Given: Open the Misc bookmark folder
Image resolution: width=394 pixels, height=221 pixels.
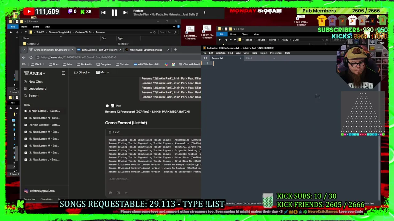Looking at the screenshot, I should pyautogui.click(x=67, y=64).
